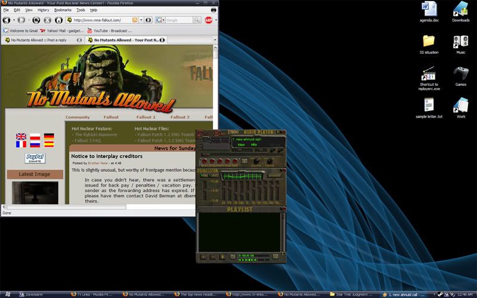Open the Back button history dropdown

[x=14, y=20]
